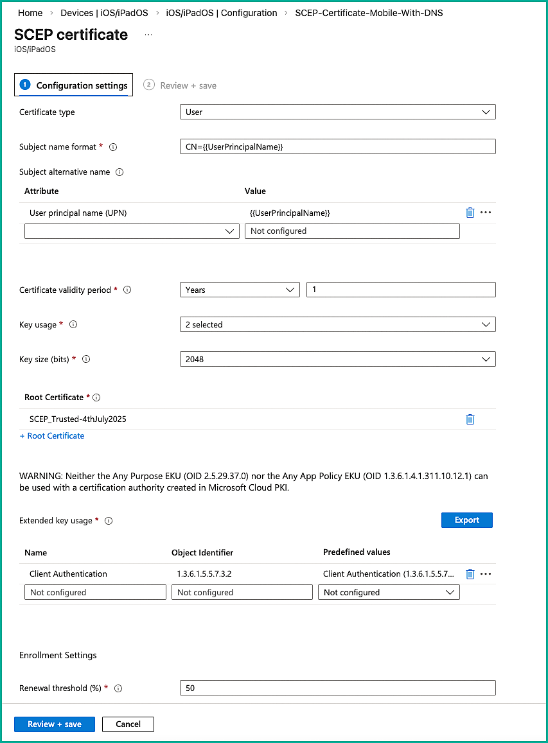Image resolution: width=548 pixels, height=743 pixels.
Task: Delete the SCEP_Trusted-4thJuly2025 root certificate
Action: (x=470, y=419)
